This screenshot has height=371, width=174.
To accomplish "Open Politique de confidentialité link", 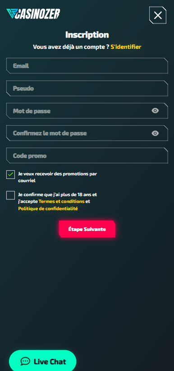I will [48, 208].
